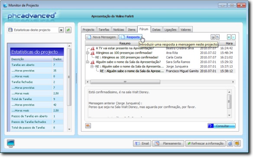The image size is (253, 158).
Task: Click the people icon of the 100 presenças message
Action: [92, 53]
